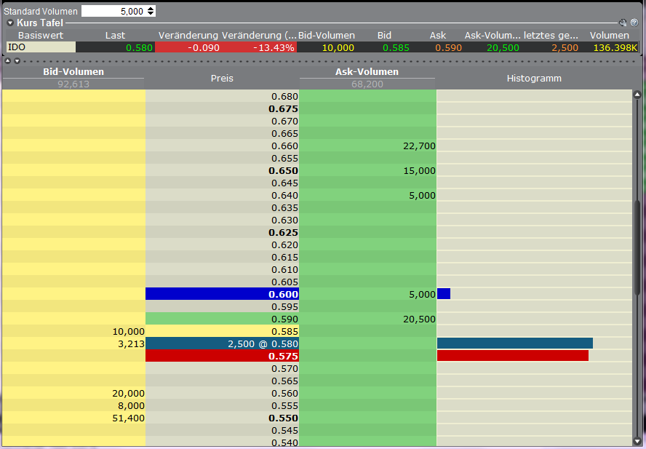Click the bold Ask-Volumen header above 68,200
Viewport: 646px width, 449px height.
coord(367,72)
